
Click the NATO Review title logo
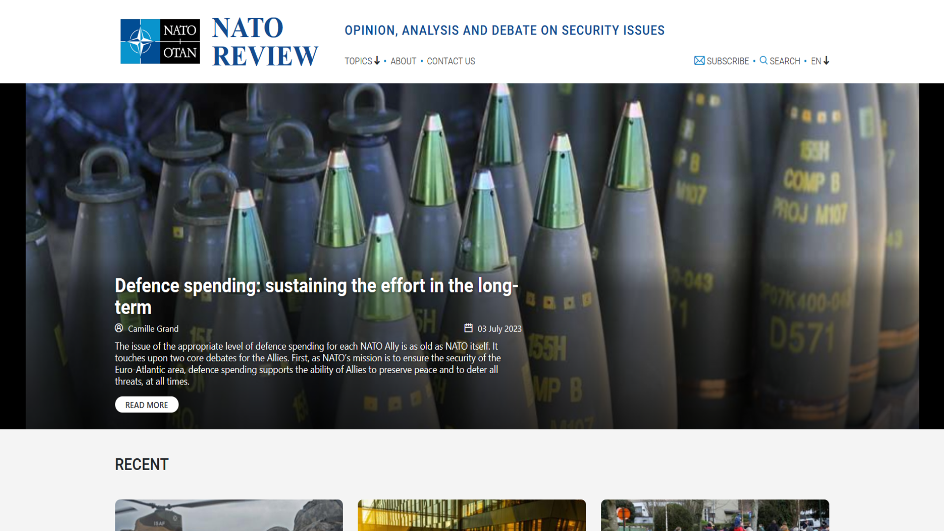(265, 41)
